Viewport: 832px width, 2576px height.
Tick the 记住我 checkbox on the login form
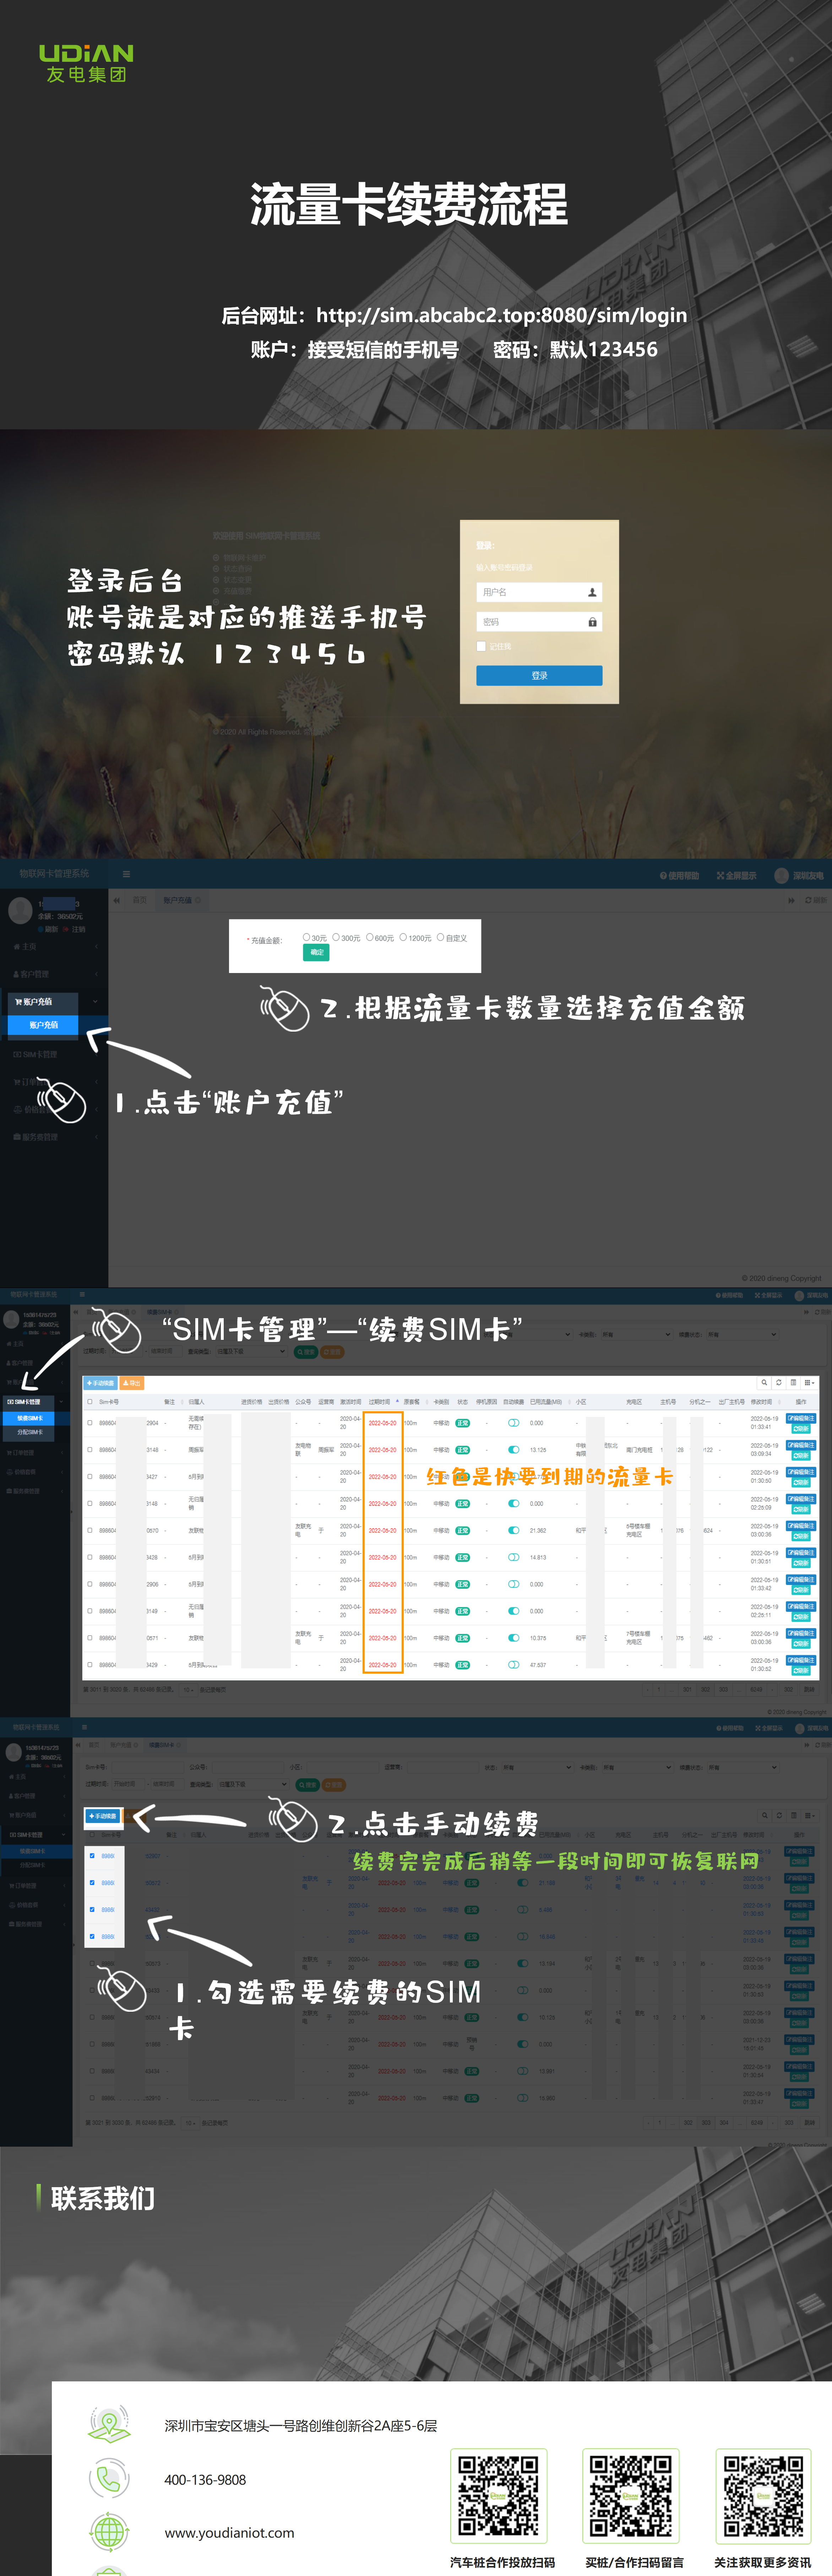pyautogui.click(x=481, y=646)
